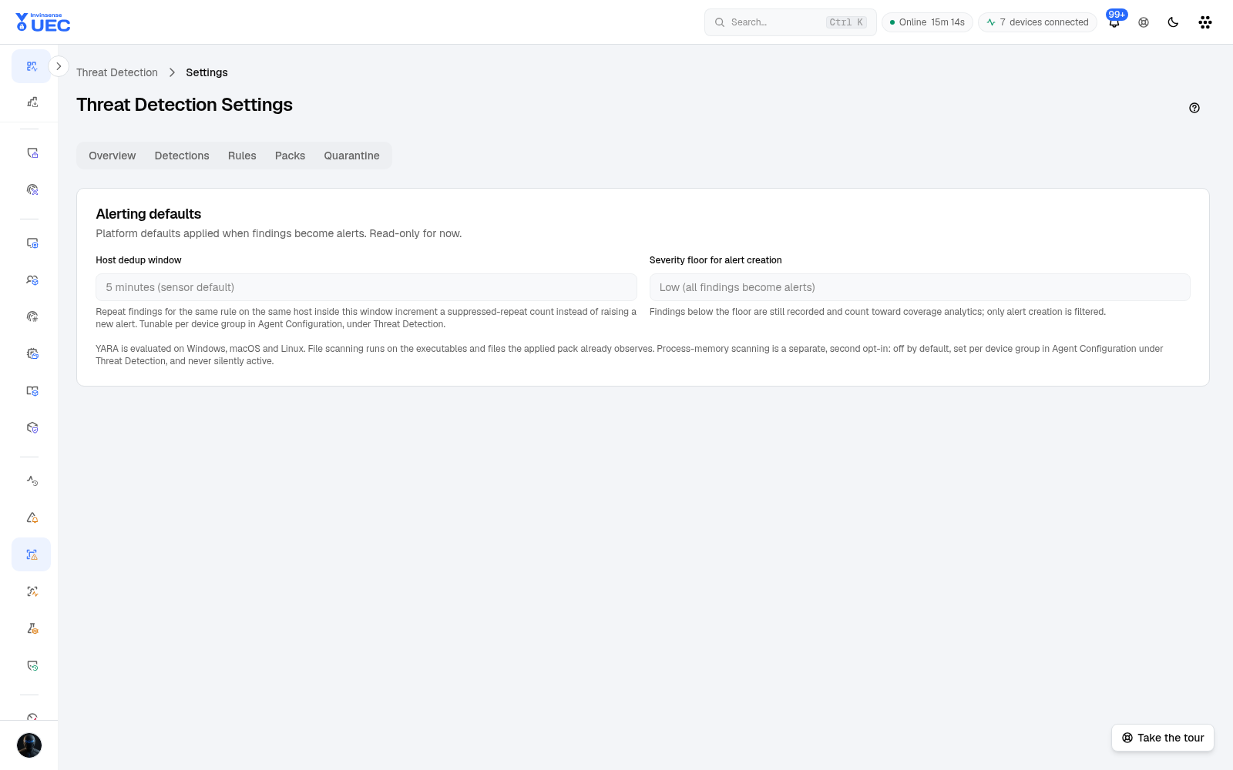Open the nine-dot apps grid icon
The width and height of the screenshot is (1233, 770).
coord(1205,22)
